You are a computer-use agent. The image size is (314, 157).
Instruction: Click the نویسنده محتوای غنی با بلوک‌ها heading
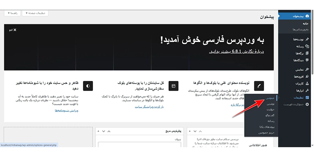(x=221, y=83)
